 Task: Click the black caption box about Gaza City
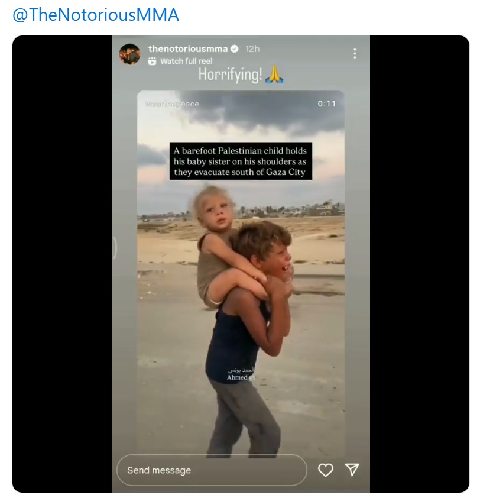pyautogui.click(x=241, y=161)
